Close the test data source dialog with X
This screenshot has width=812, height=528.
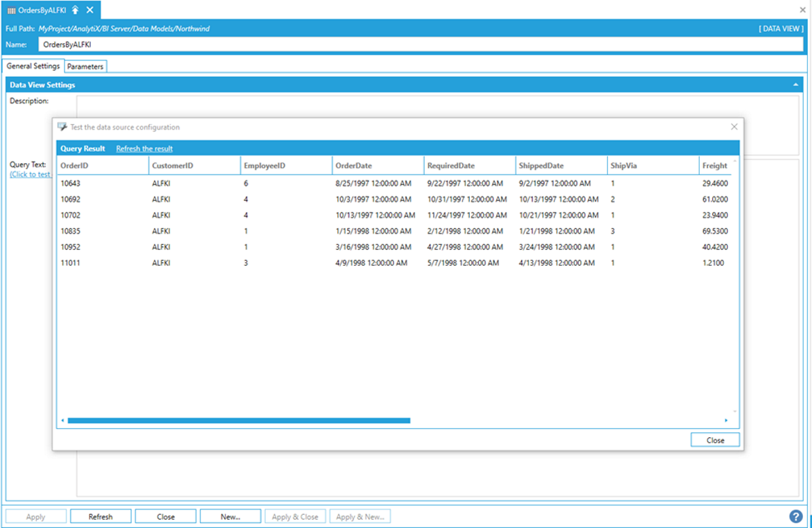(x=734, y=127)
